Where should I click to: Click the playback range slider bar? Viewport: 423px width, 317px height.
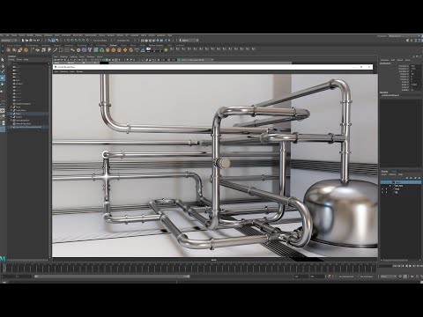point(112,276)
